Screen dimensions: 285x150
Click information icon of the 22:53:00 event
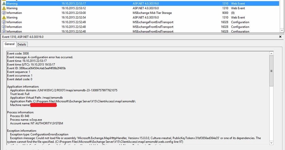coord(4,13)
